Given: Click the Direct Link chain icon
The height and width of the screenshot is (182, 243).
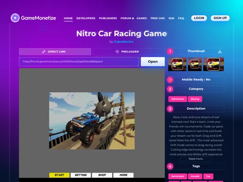Looking at the screenshot, I should (44, 52).
